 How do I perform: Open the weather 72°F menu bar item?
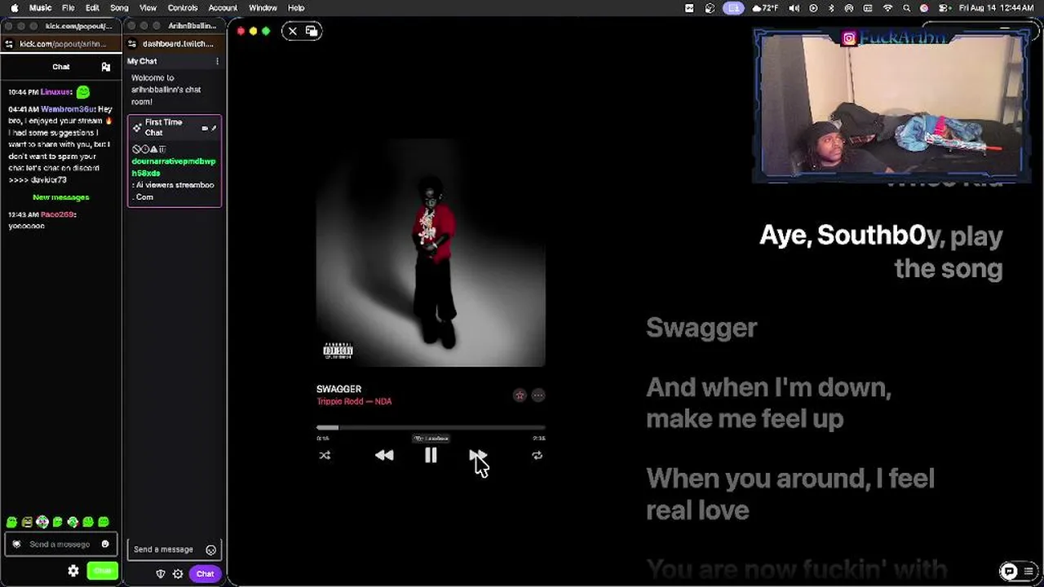(x=766, y=8)
